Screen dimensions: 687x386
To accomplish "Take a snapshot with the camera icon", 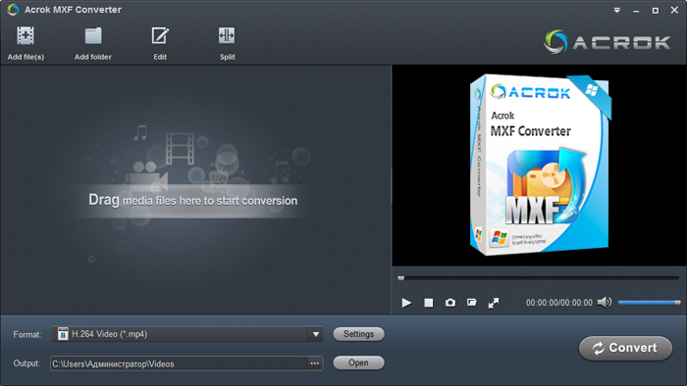I will pos(449,303).
